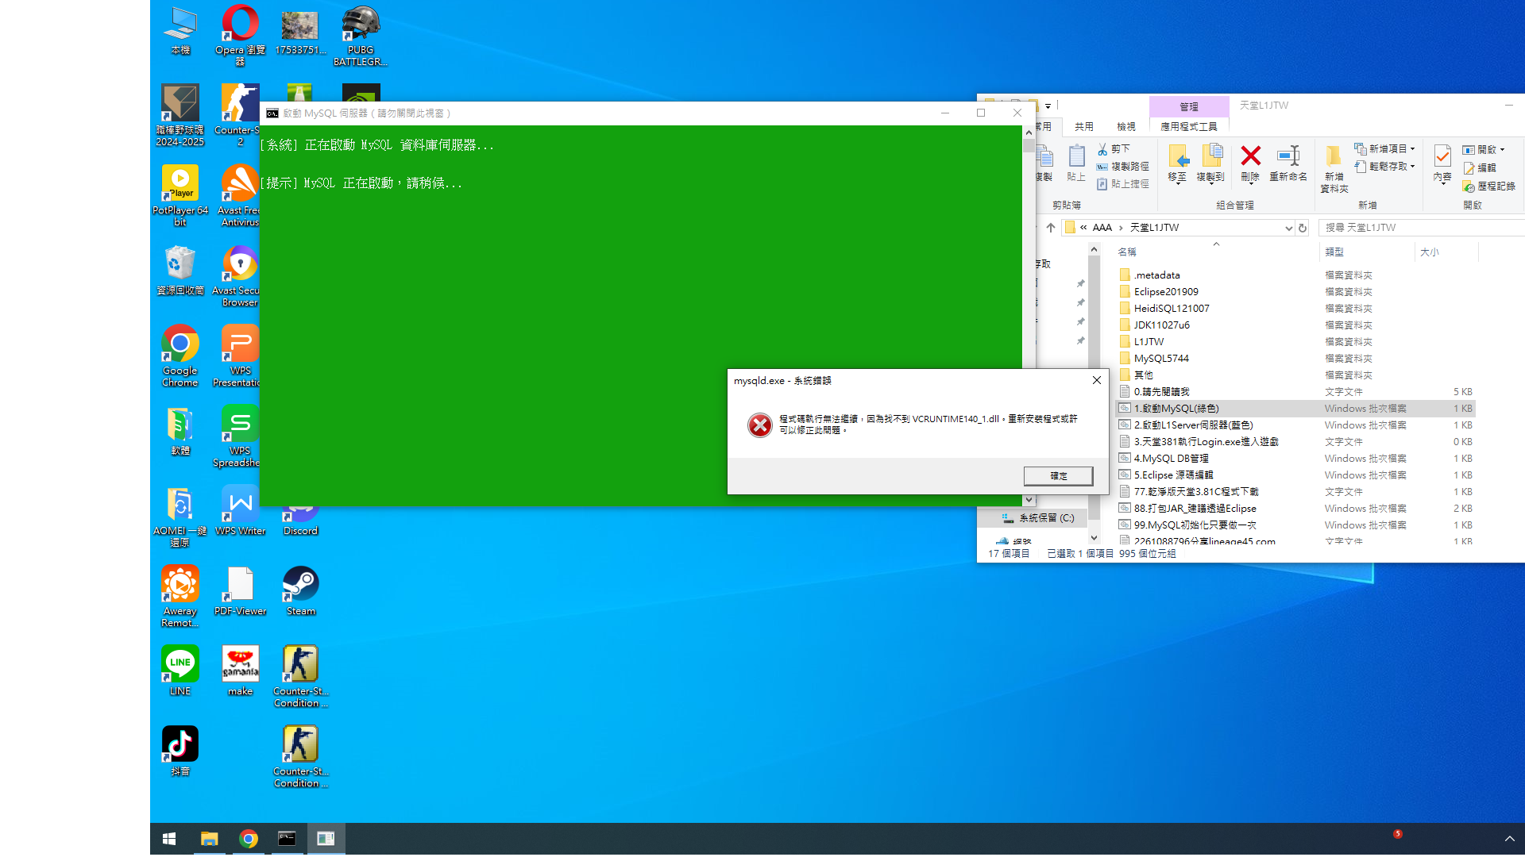Click the Delete (刪除) icon in Explorer ribbon
The image size is (1525, 857).
(x=1250, y=163)
